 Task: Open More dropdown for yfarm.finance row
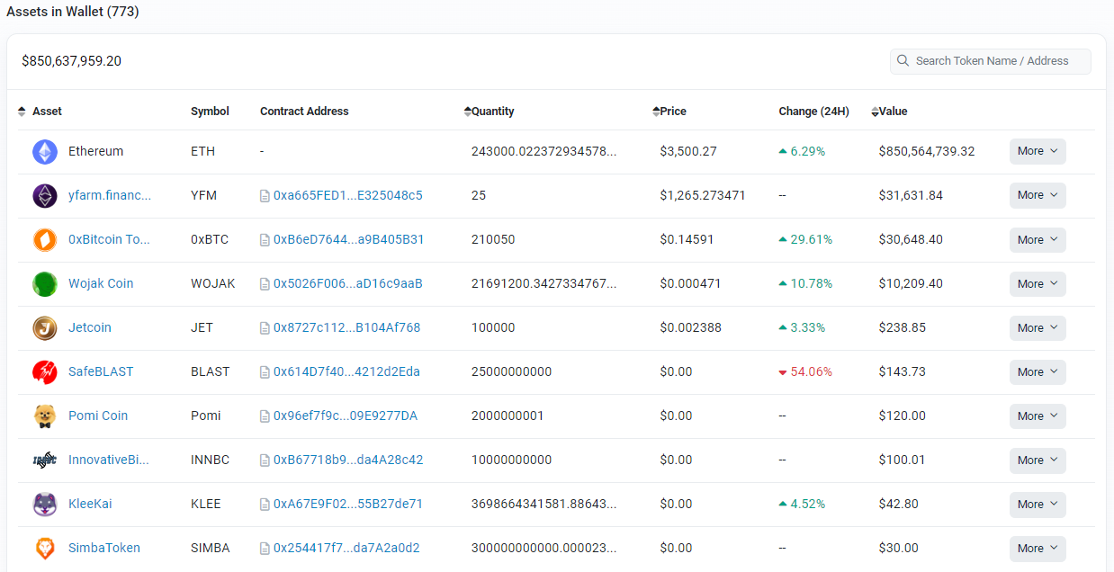pyautogui.click(x=1038, y=195)
